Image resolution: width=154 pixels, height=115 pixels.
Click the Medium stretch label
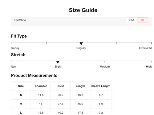pos(105,67)
